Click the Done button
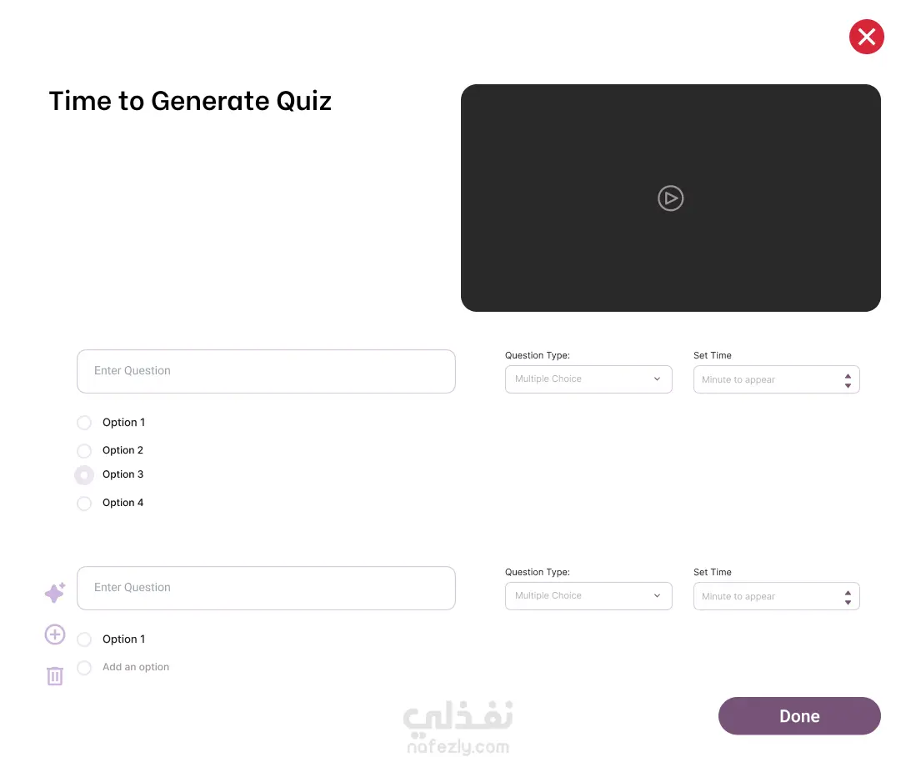Viewport: 916px width, 757px height. coord(798,716)
